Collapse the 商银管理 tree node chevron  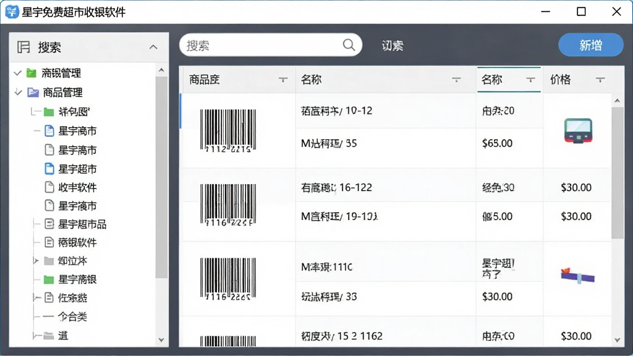point(17,73)
